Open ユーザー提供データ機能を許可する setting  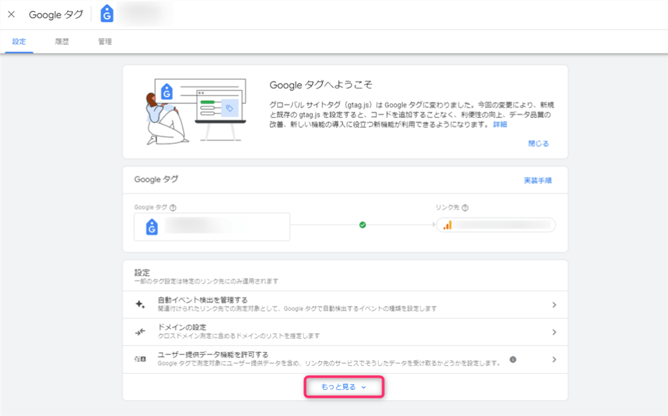345,359
